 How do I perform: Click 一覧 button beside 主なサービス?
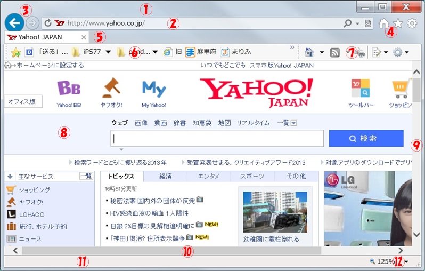click(x=86, y=176)
